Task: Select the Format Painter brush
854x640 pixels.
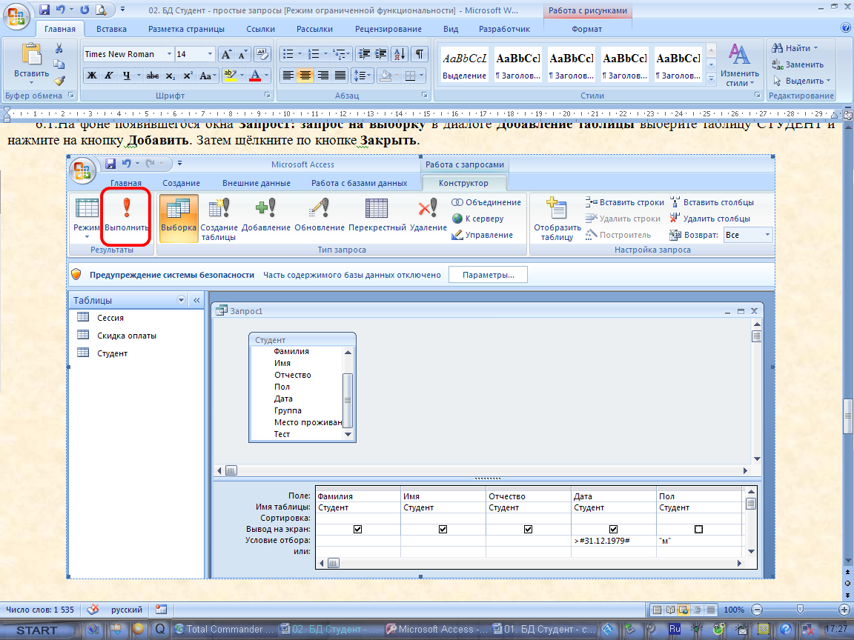Action: 59,81
